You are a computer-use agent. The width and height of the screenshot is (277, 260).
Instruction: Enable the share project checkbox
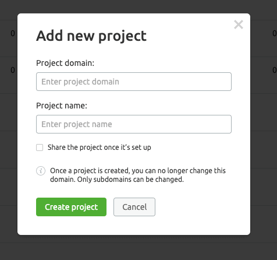point(40,147)
